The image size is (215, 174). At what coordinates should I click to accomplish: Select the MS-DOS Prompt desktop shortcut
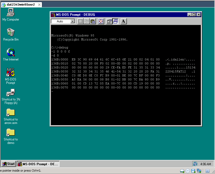point(11,72)
